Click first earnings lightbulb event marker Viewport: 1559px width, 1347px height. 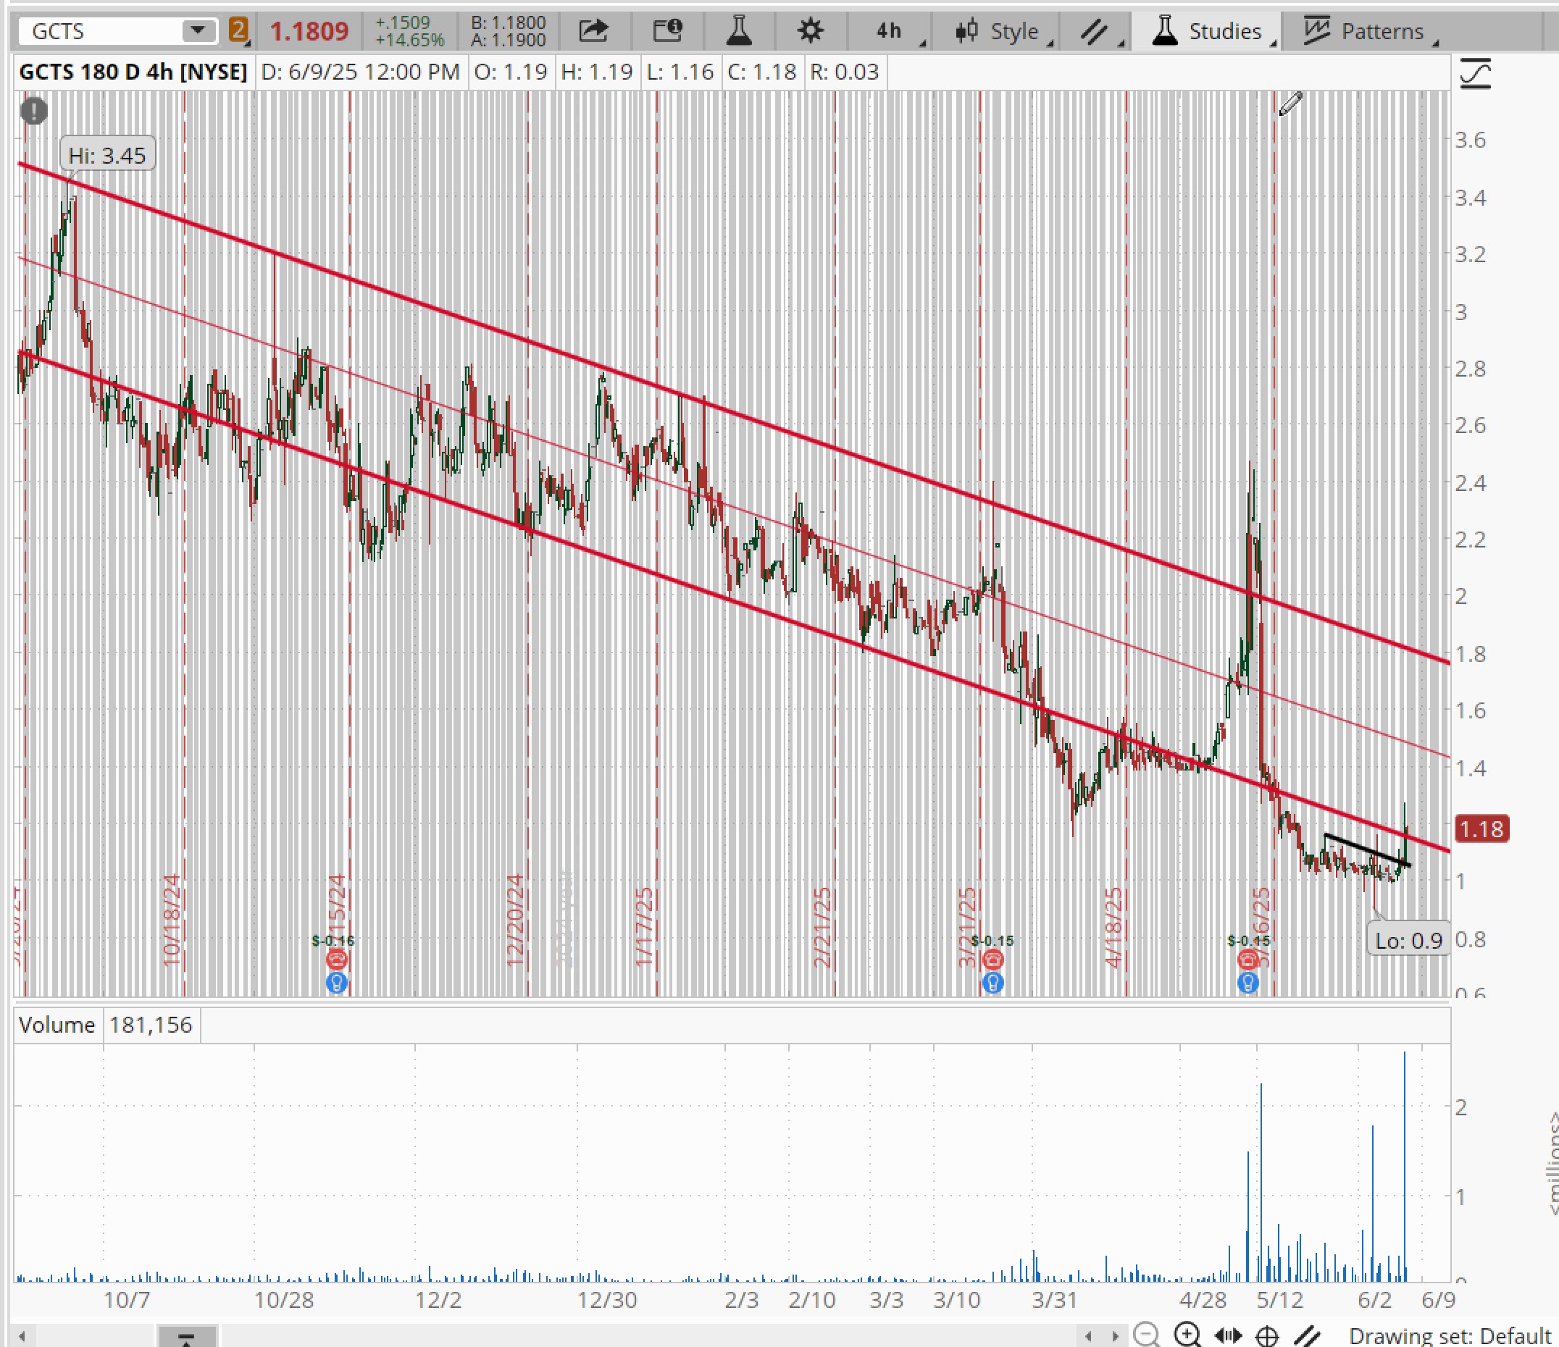point(336,982)
